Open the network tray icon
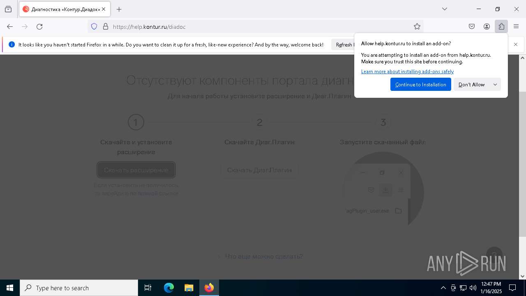The image size is (526, 296). 463,288
